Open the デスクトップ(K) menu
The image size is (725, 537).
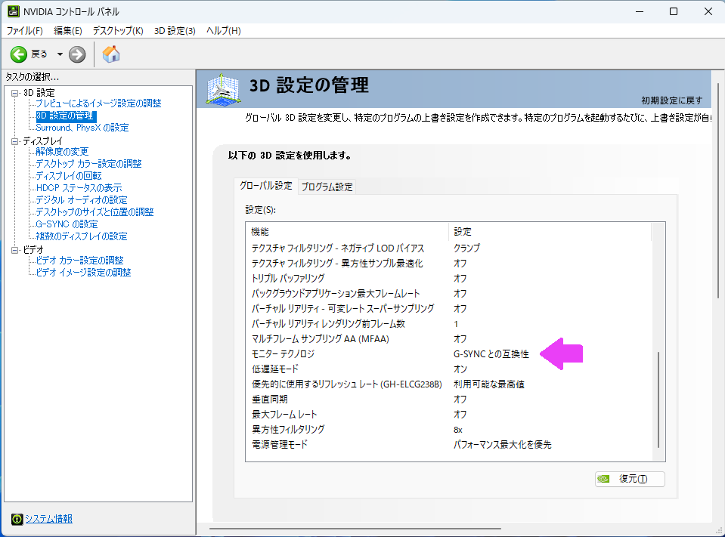(x=118, y=31)
